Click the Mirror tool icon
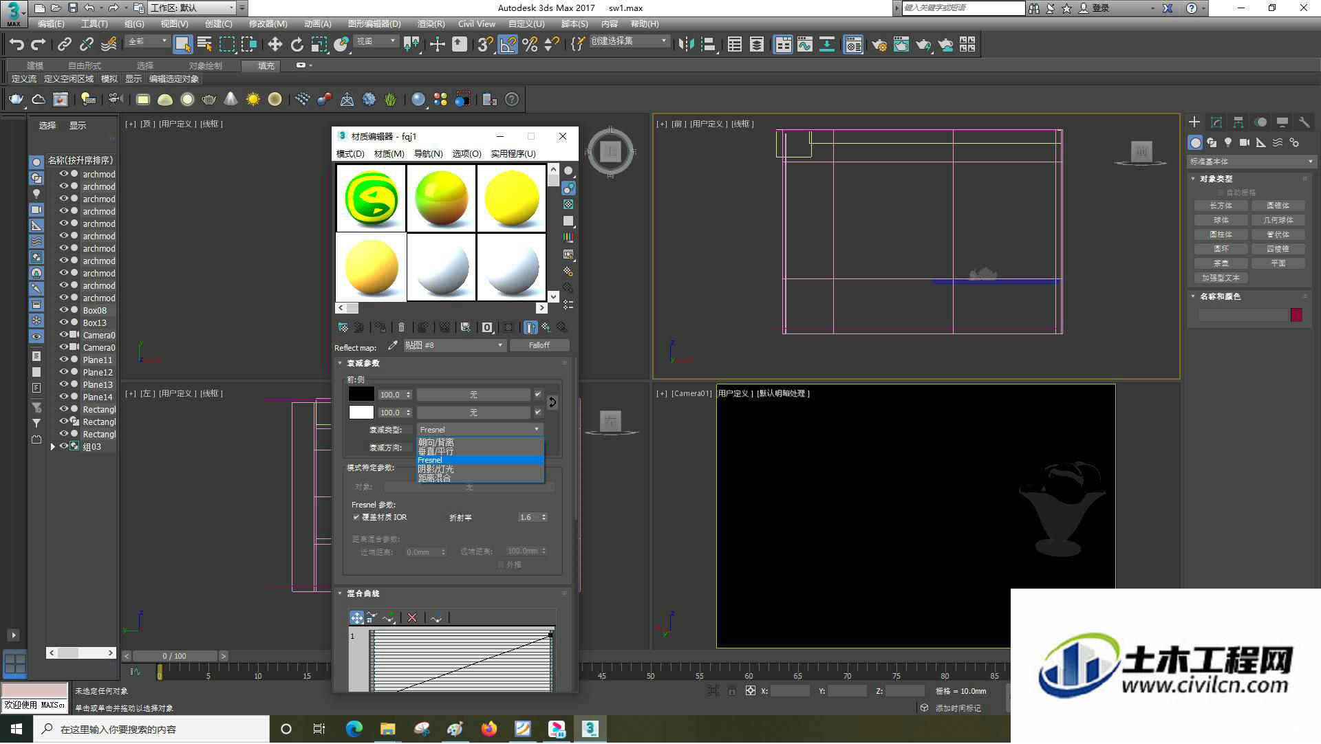The image size is (1321, 744). (x=686, y=45)
